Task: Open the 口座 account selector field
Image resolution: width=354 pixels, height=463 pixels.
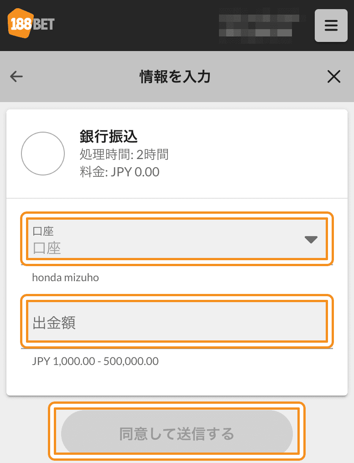Action: (177, 239)
